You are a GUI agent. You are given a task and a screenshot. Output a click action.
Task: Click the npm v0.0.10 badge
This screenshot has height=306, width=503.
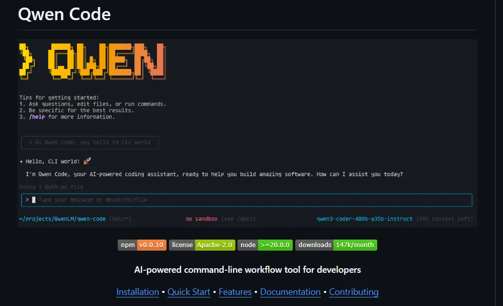[x=142, y=245]
